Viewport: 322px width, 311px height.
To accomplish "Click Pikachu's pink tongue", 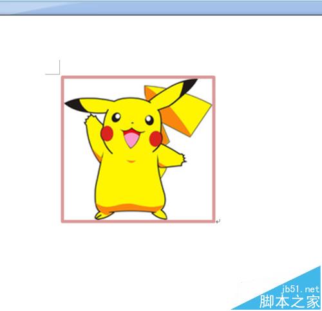I will point(131,139).
